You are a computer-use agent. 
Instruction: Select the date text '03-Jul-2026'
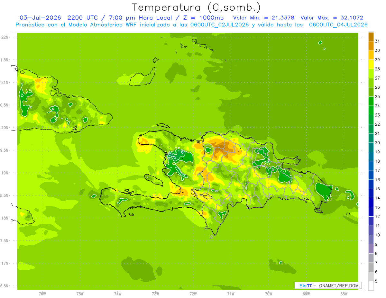[x=41, y=18]
